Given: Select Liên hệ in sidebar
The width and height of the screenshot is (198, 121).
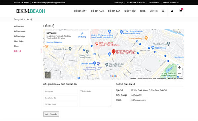Looking at the screenshot, I should coord(17,51).
